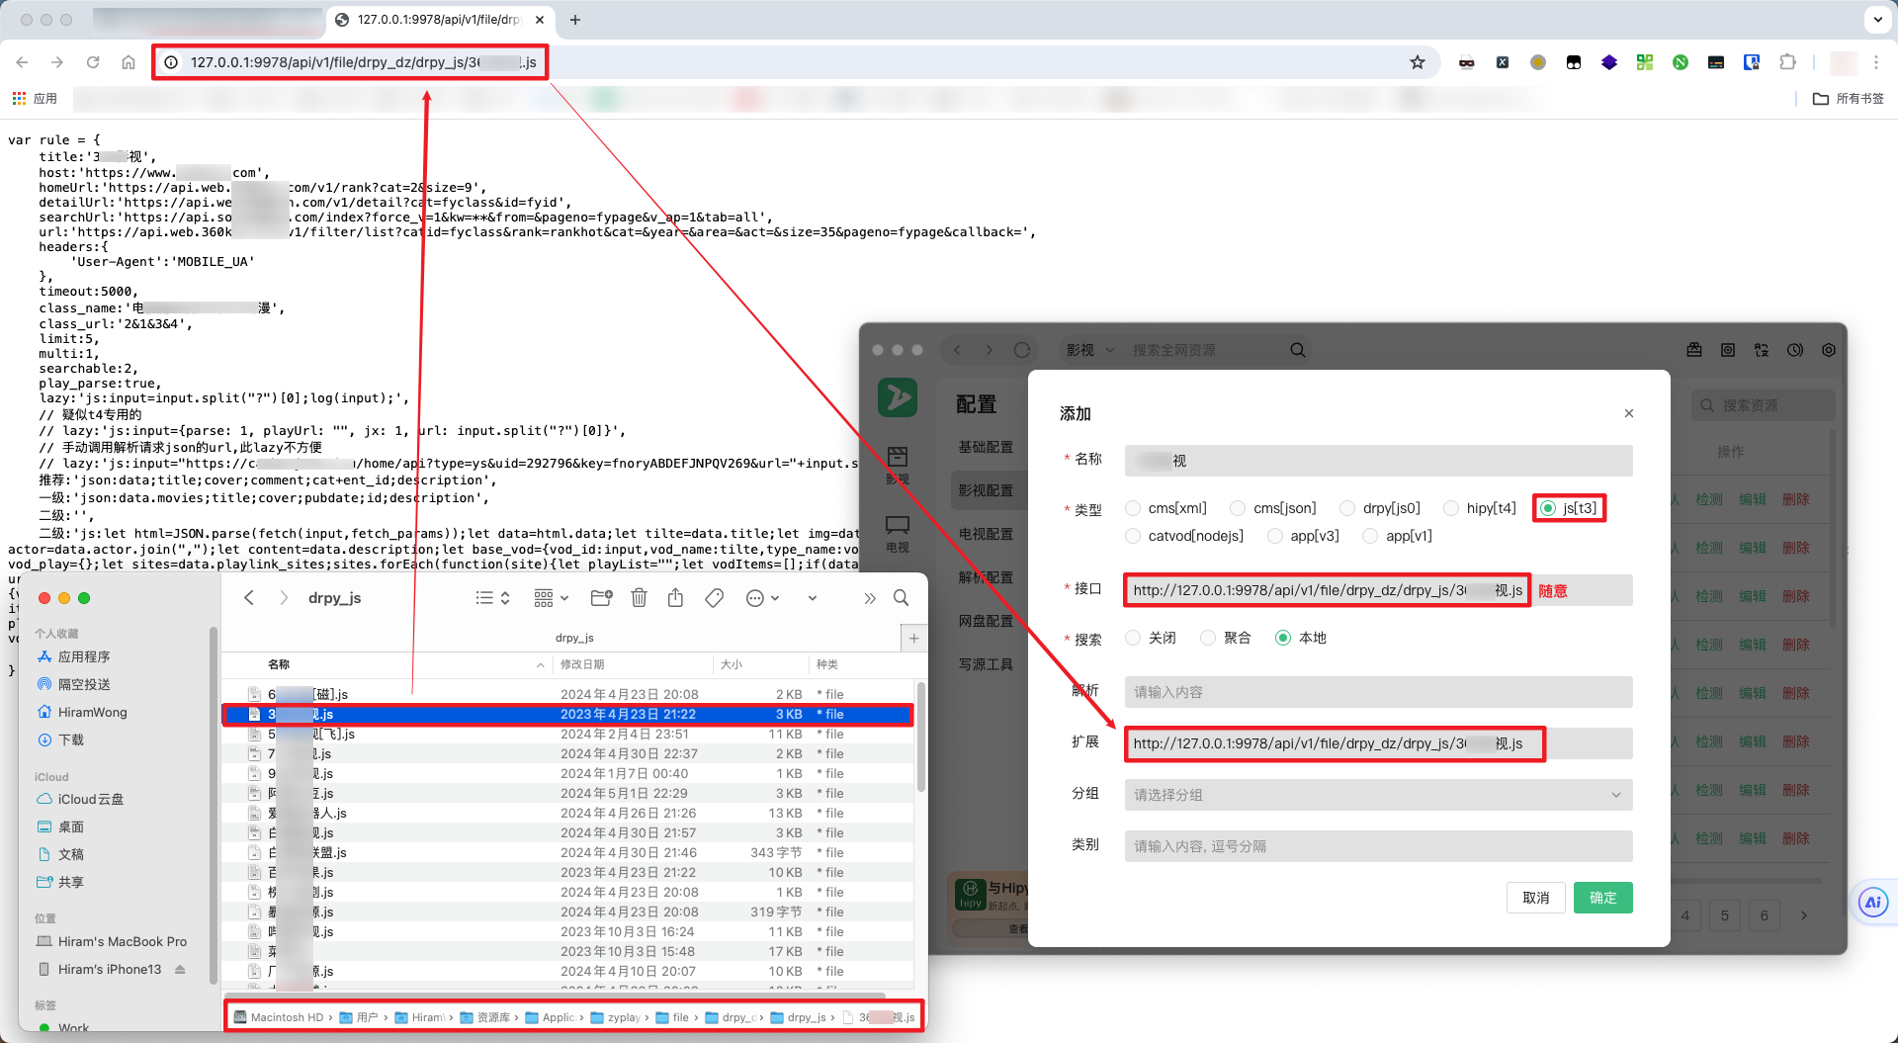Open 基础配置 tab in settings sidebar

coord(986,447)
